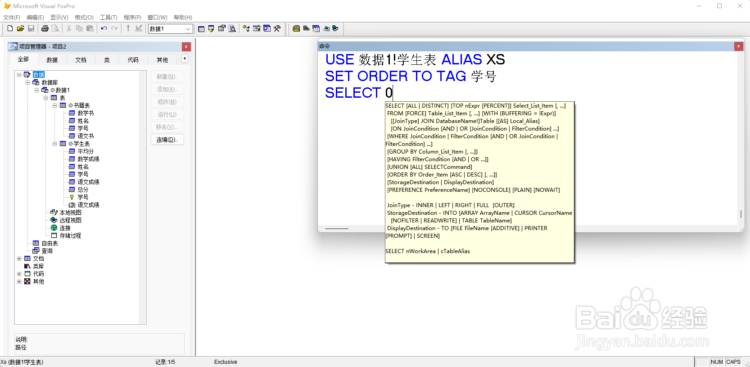Click the Save toolbar icon

click(x=31, y=28)
